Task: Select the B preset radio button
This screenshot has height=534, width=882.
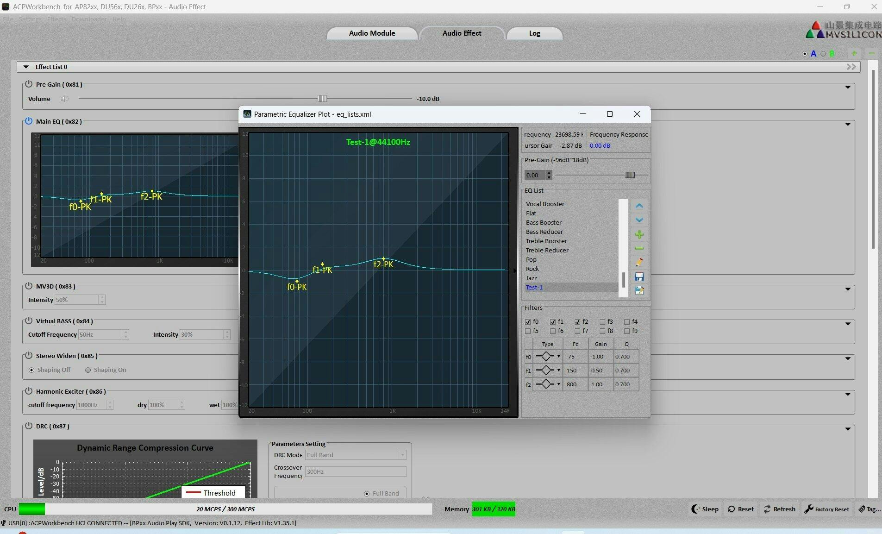Action: [823, 54]
